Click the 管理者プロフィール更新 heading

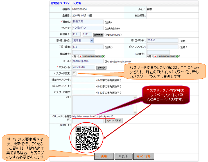tap(66, 3)
